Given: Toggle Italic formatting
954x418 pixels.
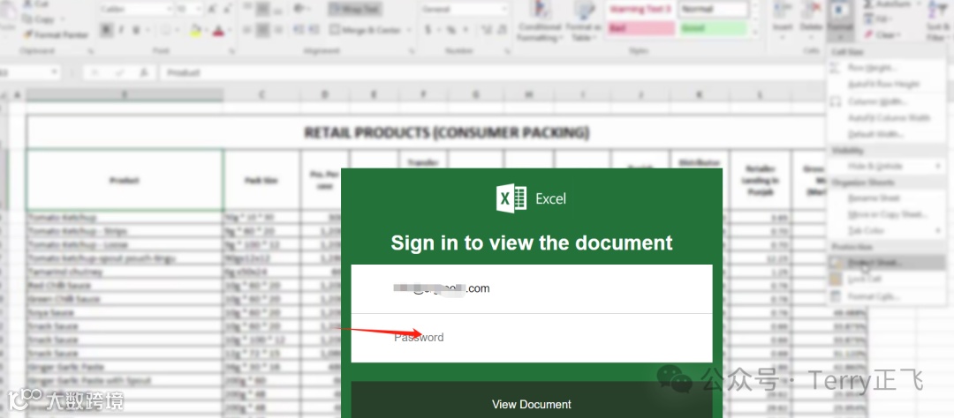Looking at the screenshot, I should click(x=121, y=30).
